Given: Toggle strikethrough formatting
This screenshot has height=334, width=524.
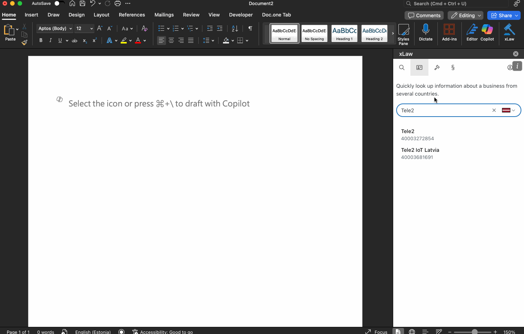Looking at the screenshot, I should tap(75, 40).
